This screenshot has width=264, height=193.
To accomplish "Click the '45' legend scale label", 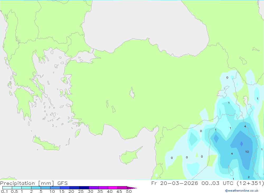I will pos(119,191).
